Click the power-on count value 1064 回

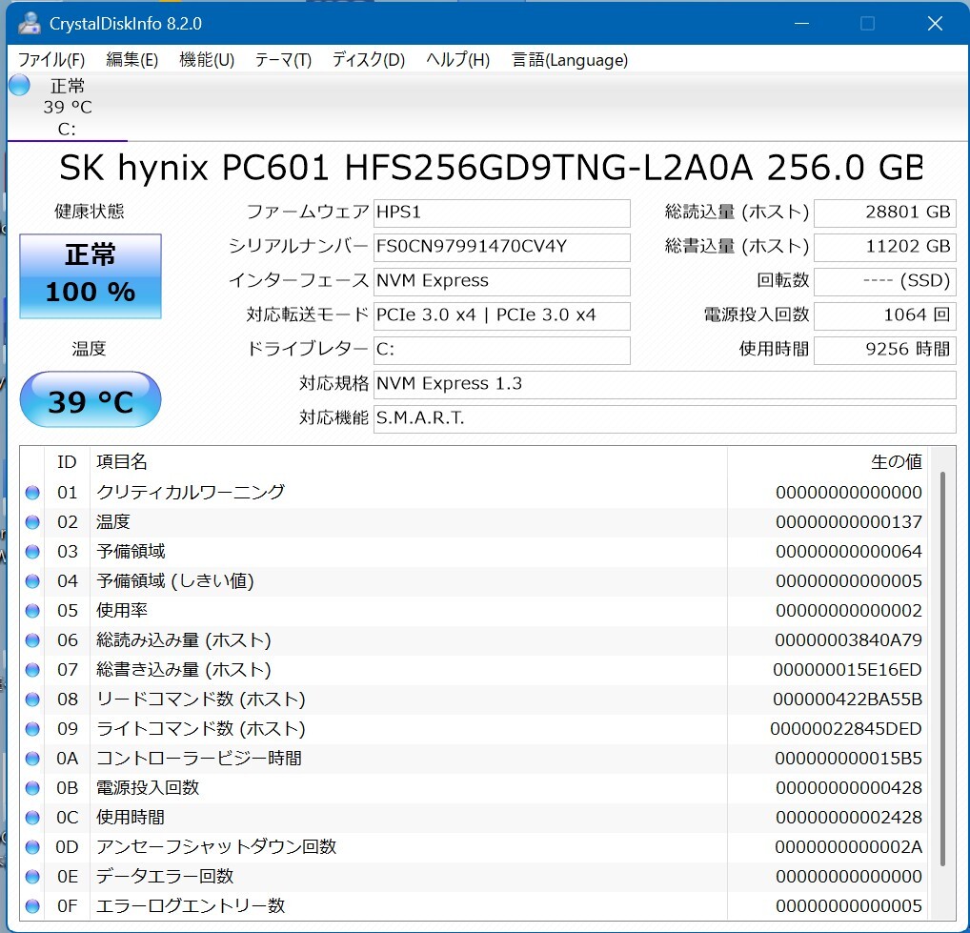point(885,315)
